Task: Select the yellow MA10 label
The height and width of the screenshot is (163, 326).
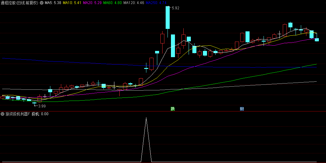Action: (72, 3)
